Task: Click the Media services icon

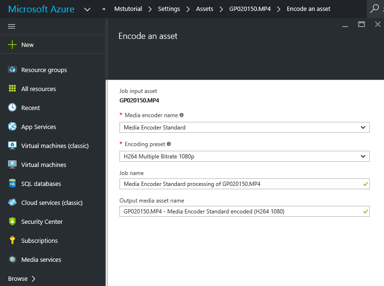Action: [12, 259]
